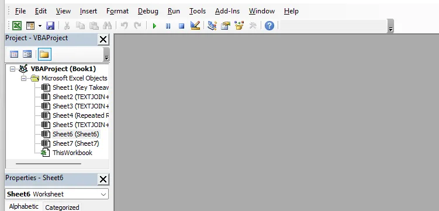Select Sheet2 (TEXTJOIN+) in the tree
This screenshot has height=211, width=439.
[81, 97]
